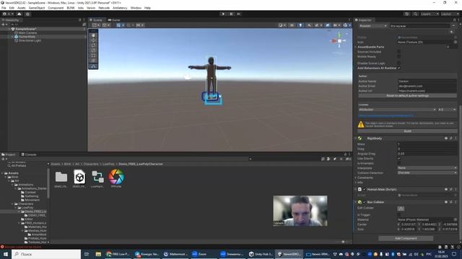
Task: Click the Build button in Inspector
Action: coord(407,131)
